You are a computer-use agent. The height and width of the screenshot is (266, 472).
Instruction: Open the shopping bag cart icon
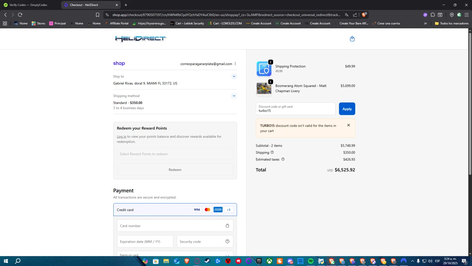click(x=352, y=39)
